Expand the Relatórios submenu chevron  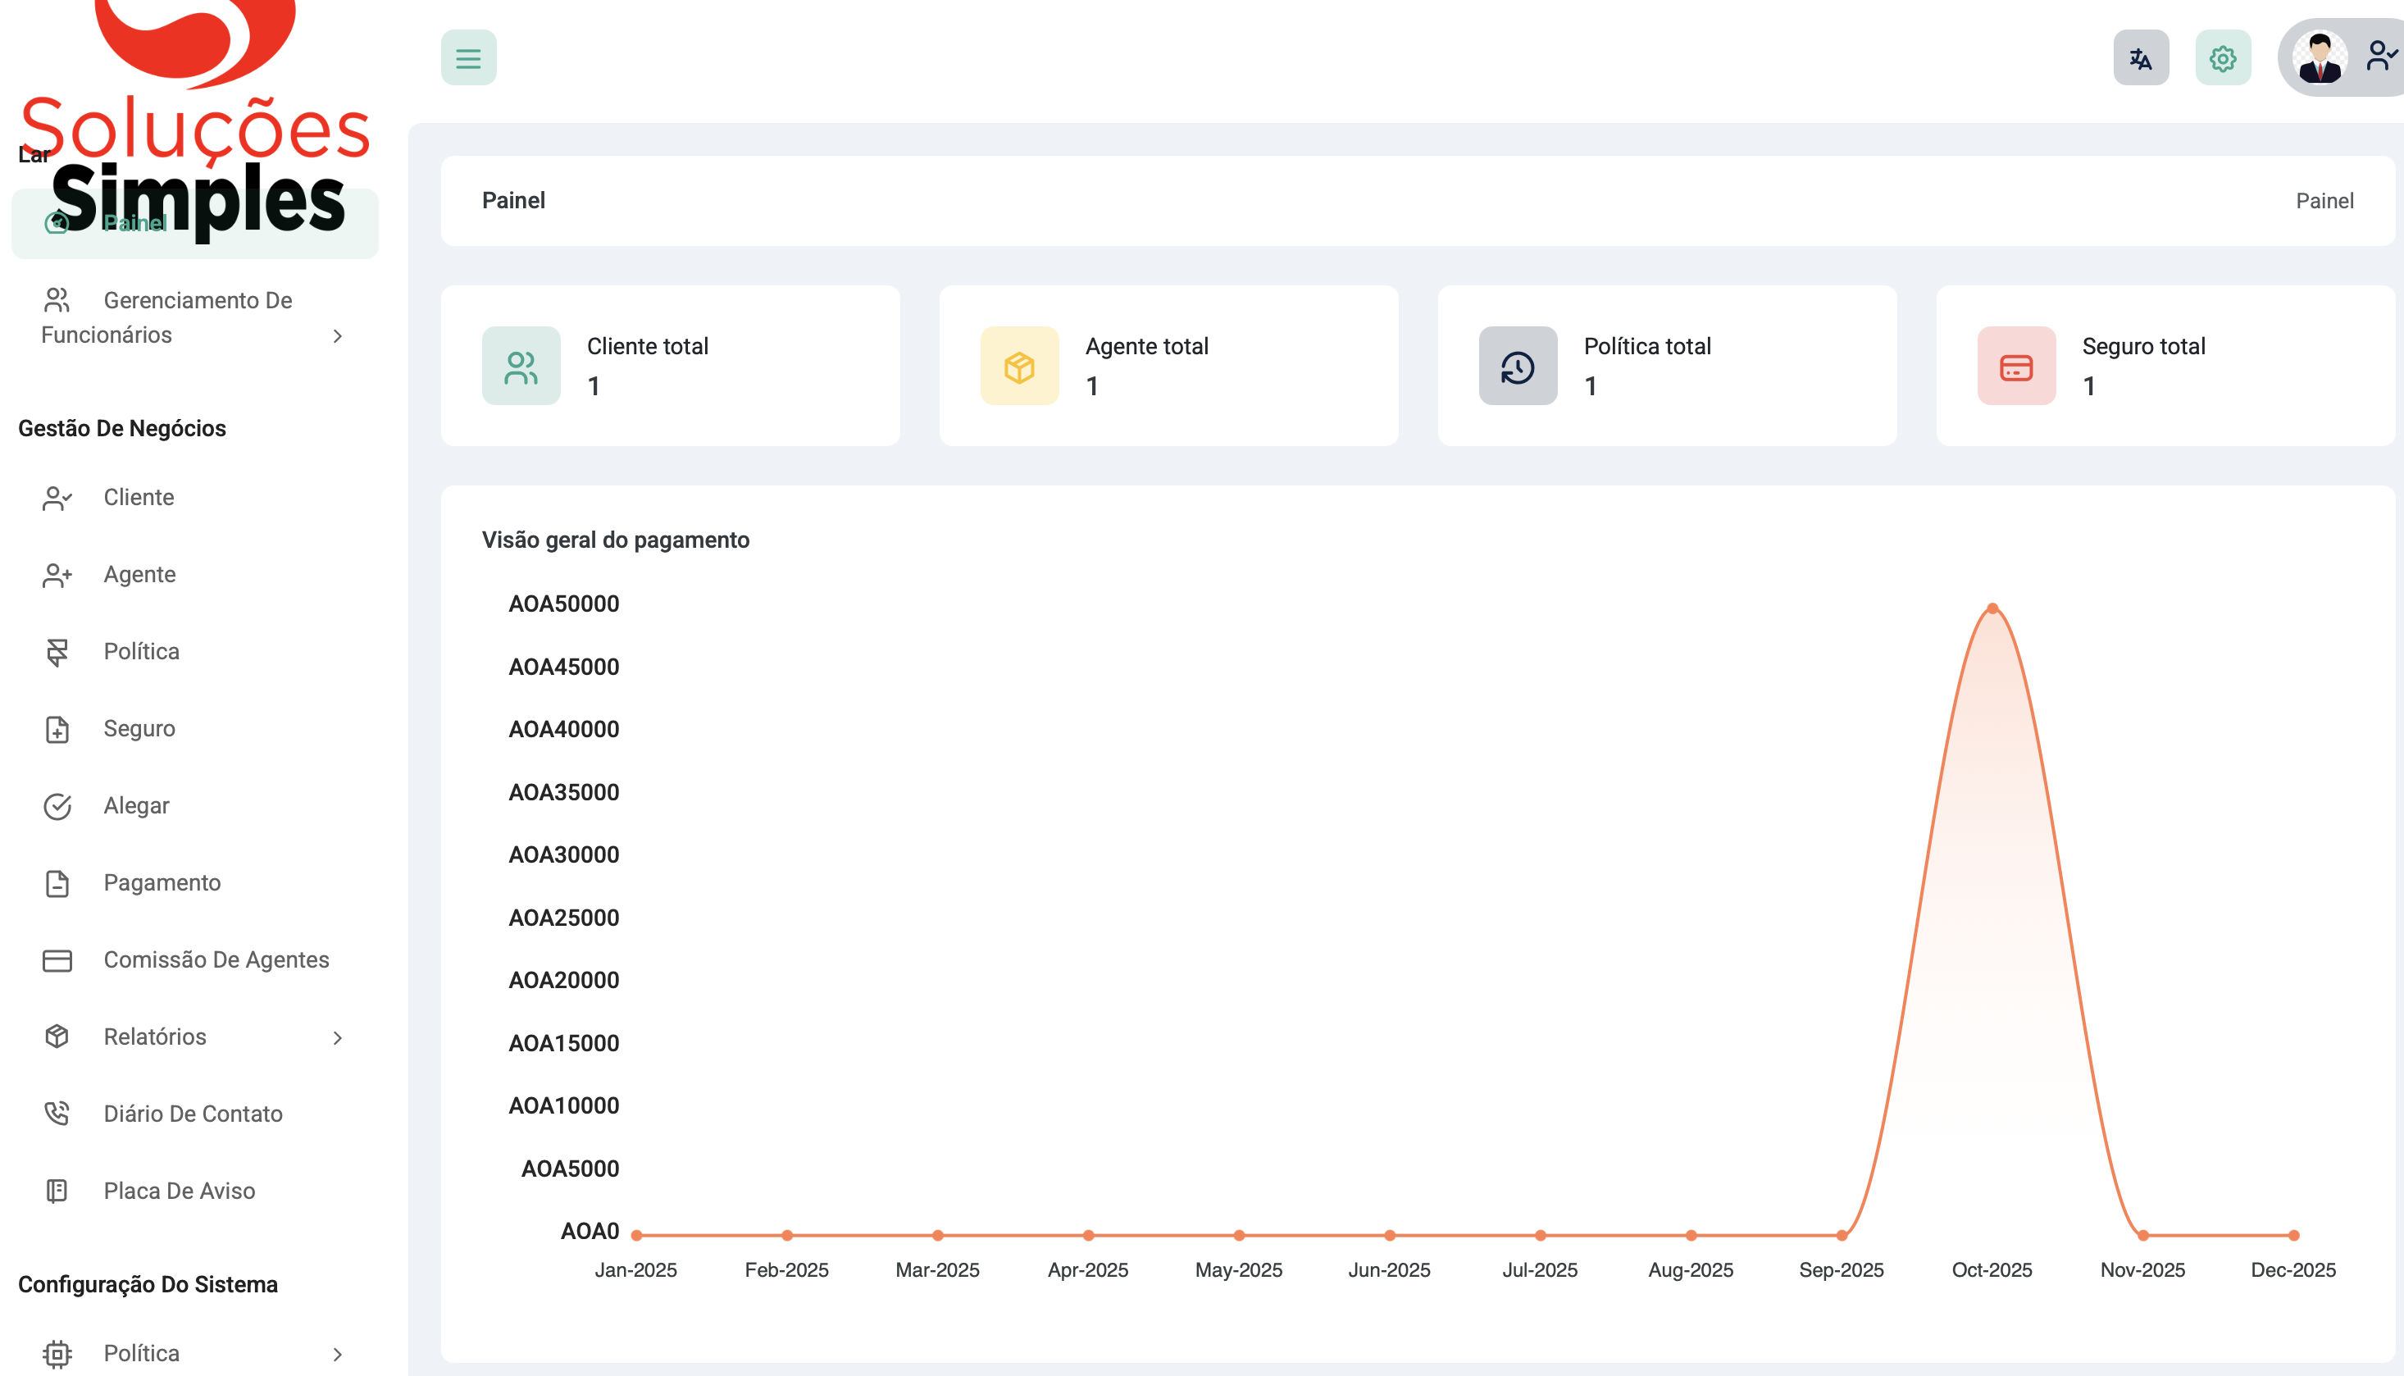337,1037
